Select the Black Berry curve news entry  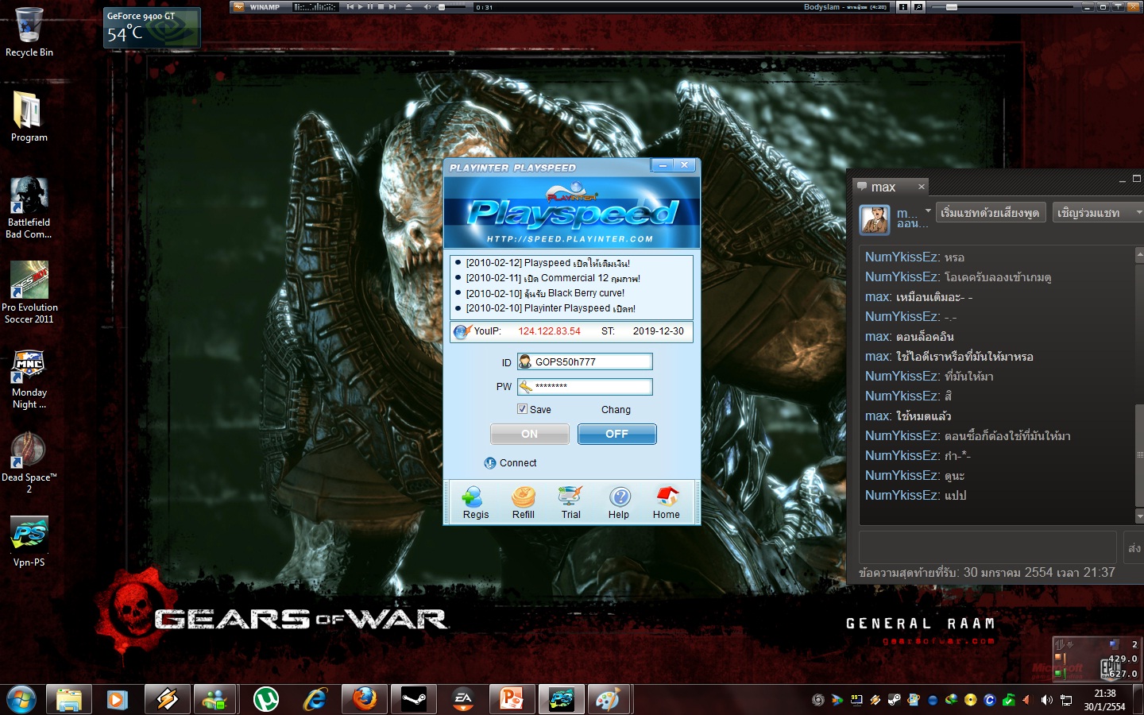(x=545, y=293)
